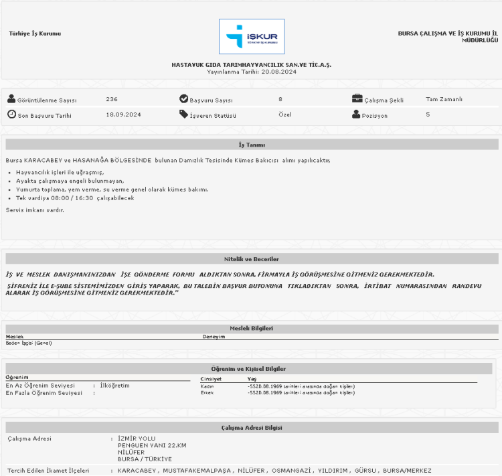The width and height of the screenshot is (502, 476).
Task: Click the checkmark icon next to Başvuru Sayısı
Action: (x=184, y=99)
